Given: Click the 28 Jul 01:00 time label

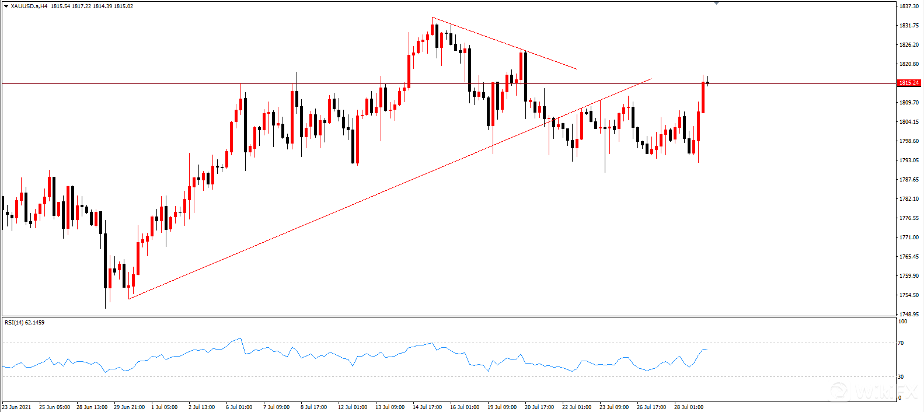Looking at the screenshot, I should click(x=689, y=407).
